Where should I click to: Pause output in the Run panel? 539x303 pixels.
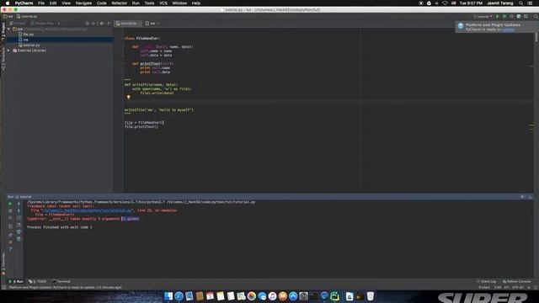pos(10,218)
